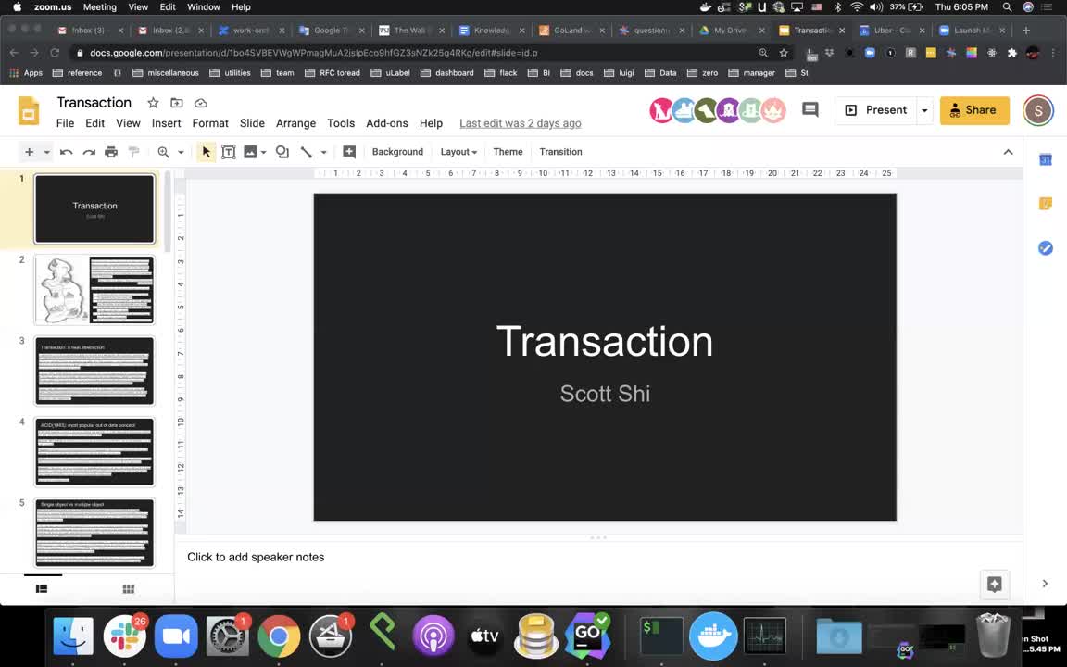Select slide 5 thumbnail
Viewport: 1067px width, 667px height.
pyautogui.click(x=94, y=533)
